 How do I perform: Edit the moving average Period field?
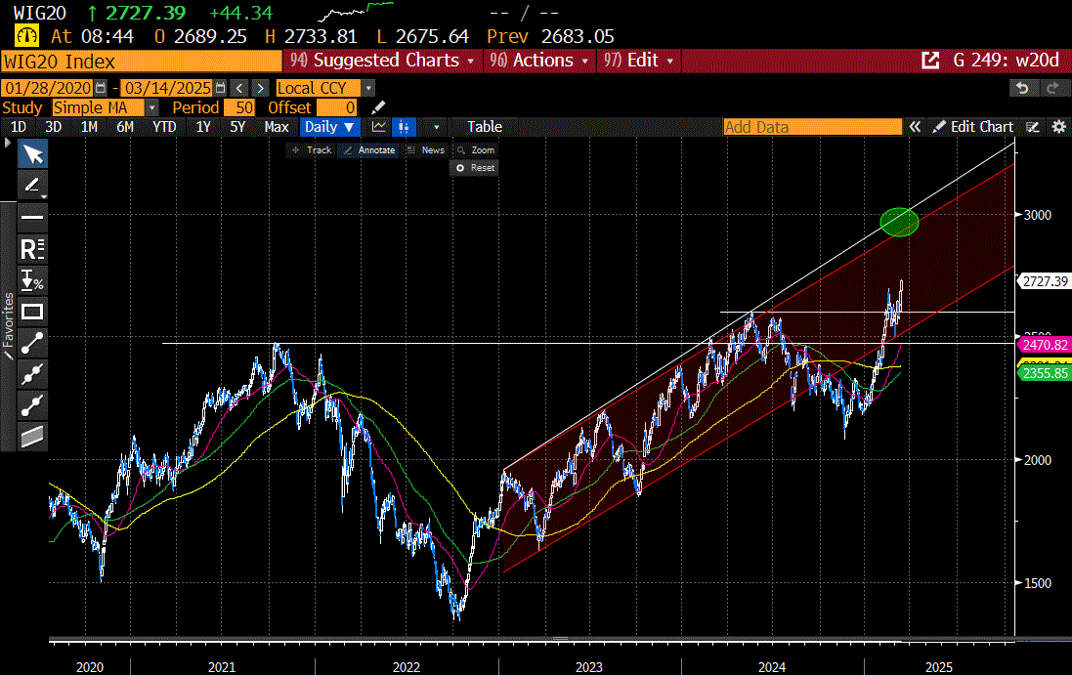click(238, 107)
